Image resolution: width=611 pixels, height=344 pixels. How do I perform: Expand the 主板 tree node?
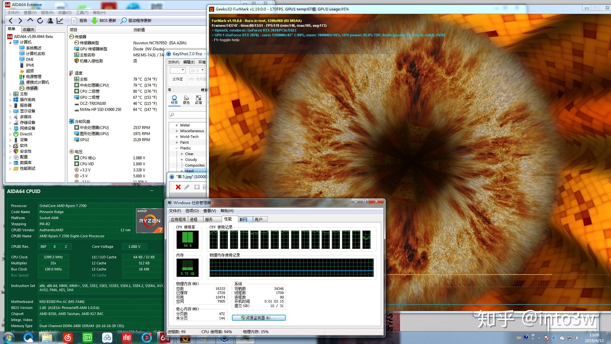10,94
